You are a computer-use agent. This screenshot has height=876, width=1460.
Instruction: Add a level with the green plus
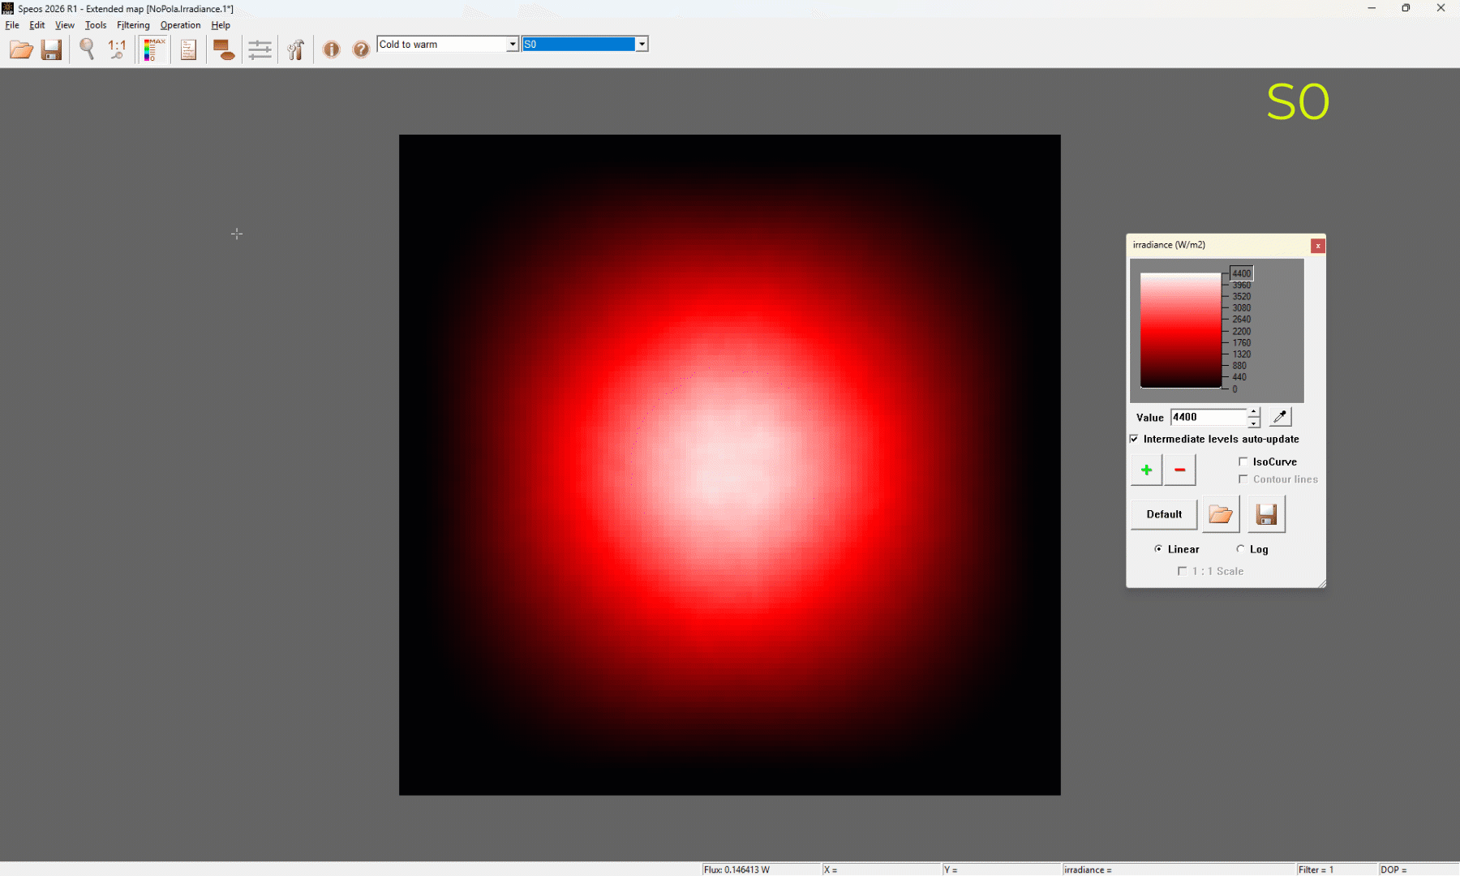point(1146,470)
